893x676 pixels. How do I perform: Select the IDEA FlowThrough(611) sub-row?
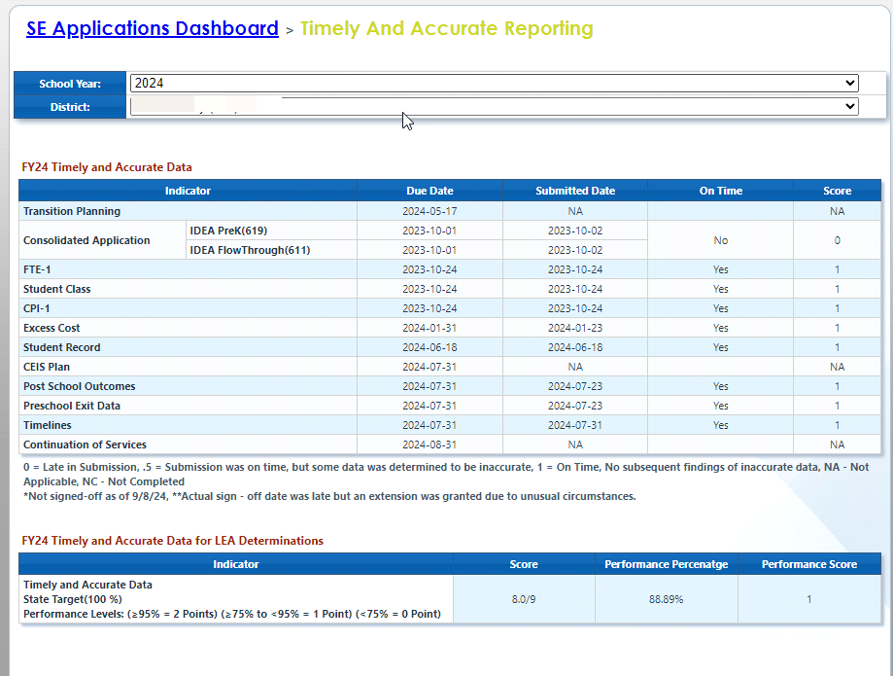click(x=250, y=250)
